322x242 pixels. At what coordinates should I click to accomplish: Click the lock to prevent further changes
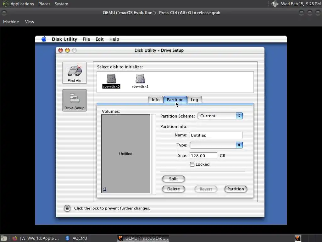pos(67,208)
